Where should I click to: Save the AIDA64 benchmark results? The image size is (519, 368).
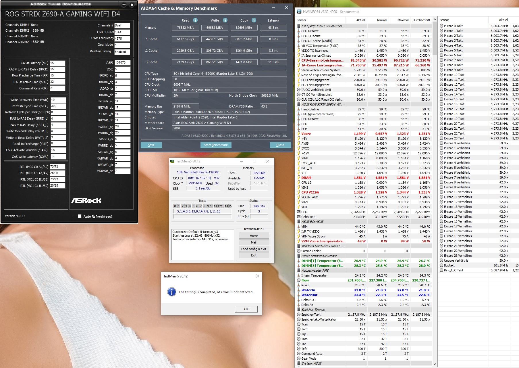[x=151, y=145]
